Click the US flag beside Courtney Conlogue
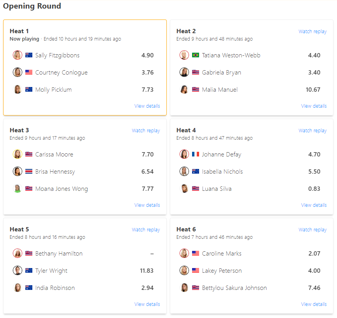The height and width of the screenshot is (318, 337). pos(29,72)
